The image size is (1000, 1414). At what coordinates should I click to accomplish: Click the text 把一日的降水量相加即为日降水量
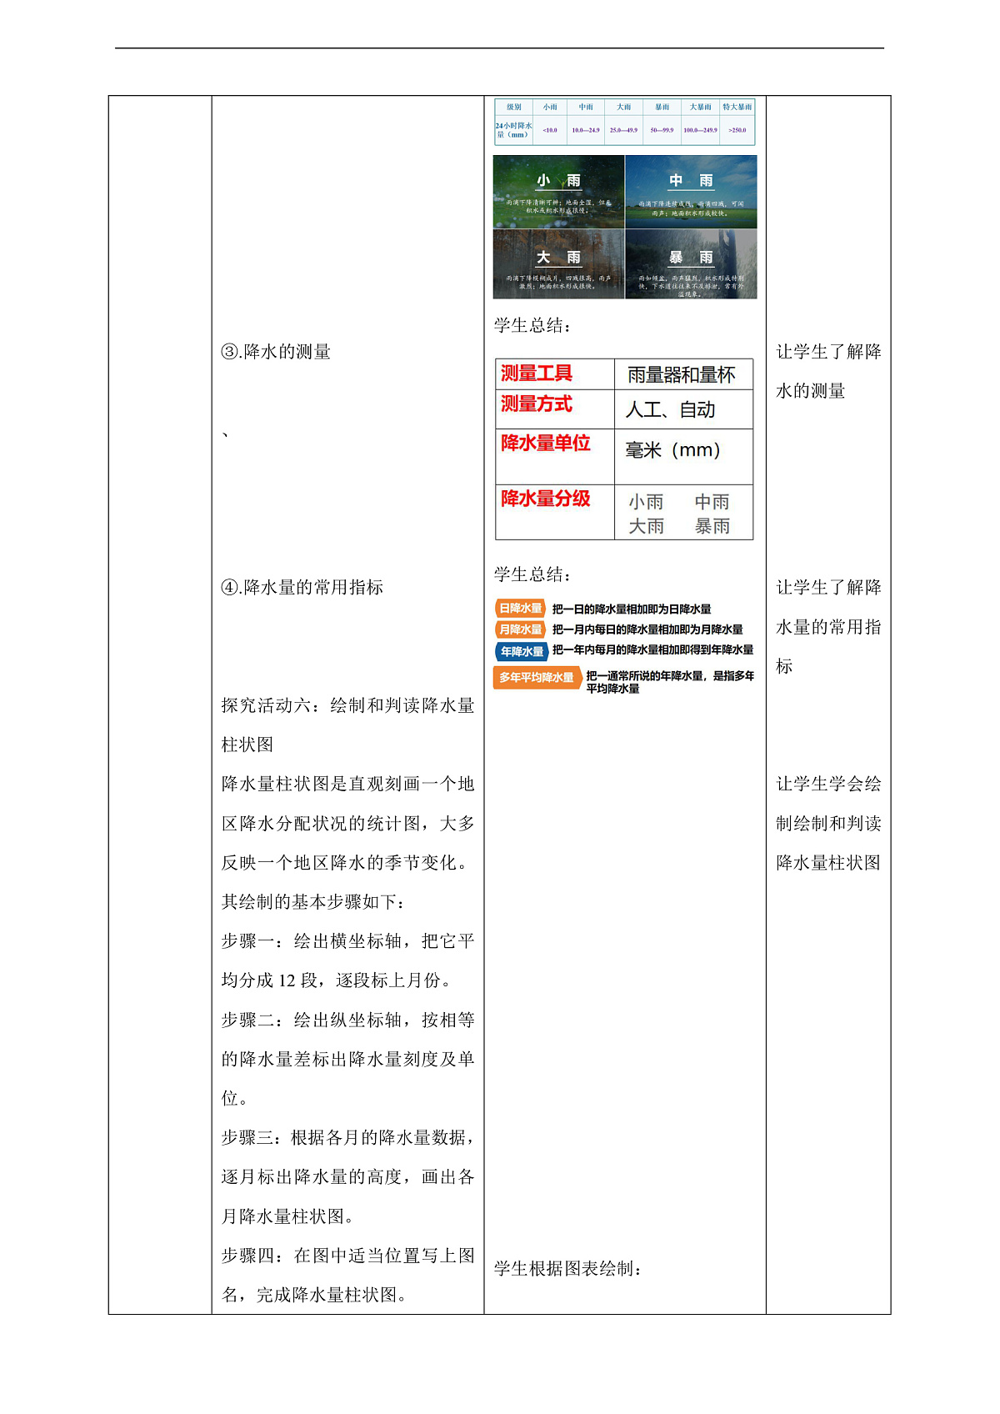pyautogui.click(x=632, y=609)
